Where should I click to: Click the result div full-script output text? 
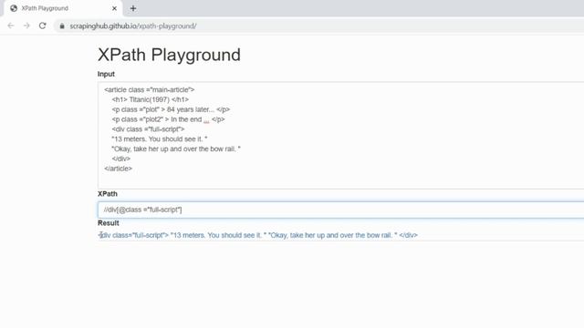click(257, 235)
